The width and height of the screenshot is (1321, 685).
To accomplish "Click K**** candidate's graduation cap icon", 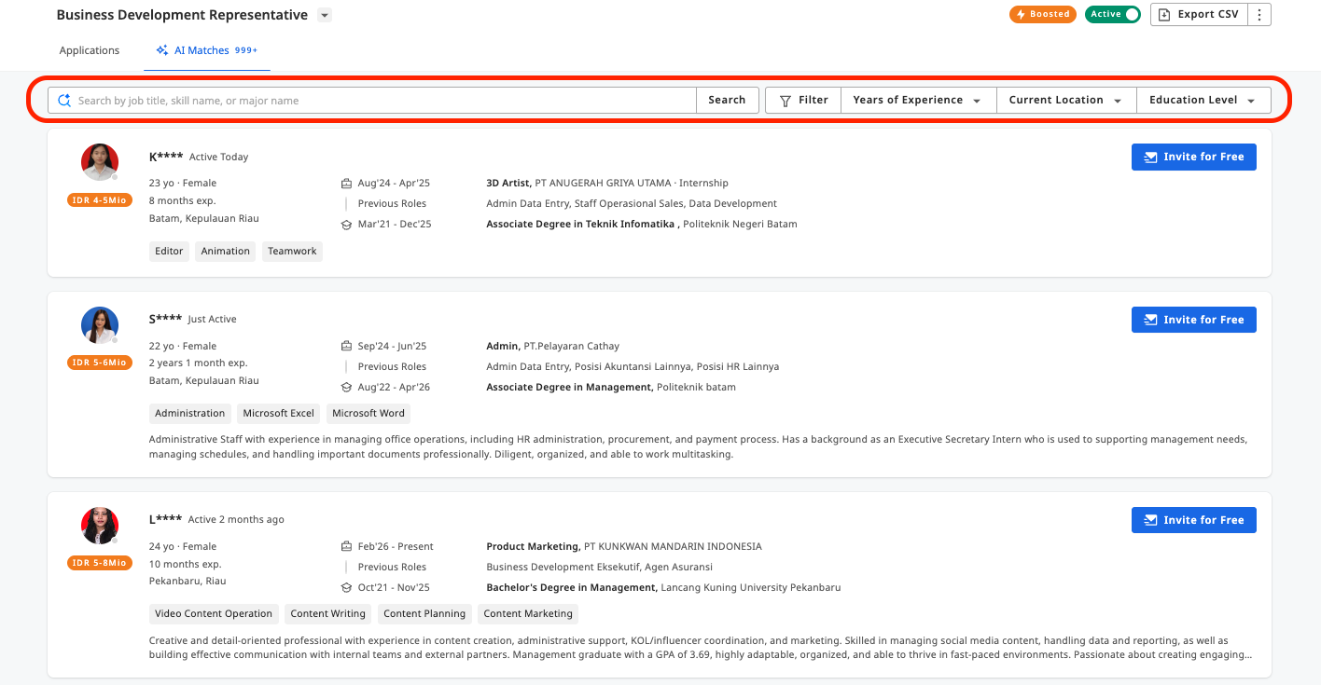I will 346,225.
